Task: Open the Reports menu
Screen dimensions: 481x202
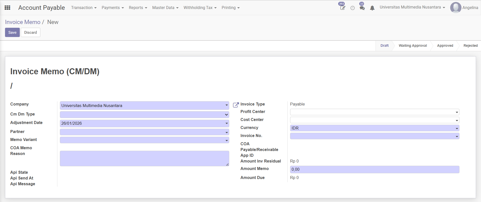Action: coord(138,8)
